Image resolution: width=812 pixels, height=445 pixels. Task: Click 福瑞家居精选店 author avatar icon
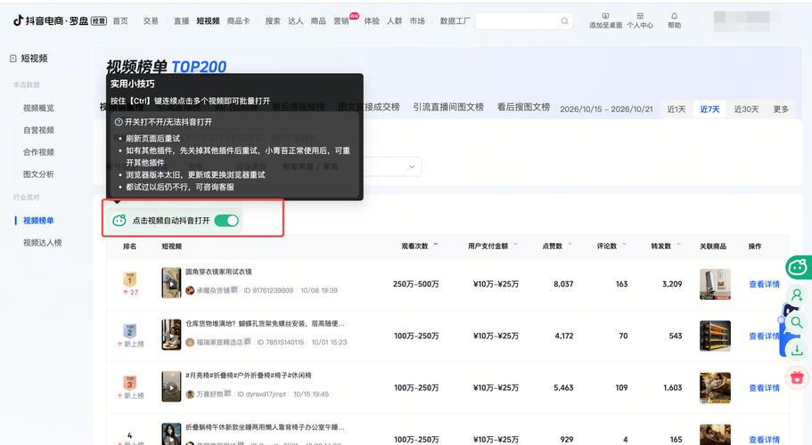(190, 342)
